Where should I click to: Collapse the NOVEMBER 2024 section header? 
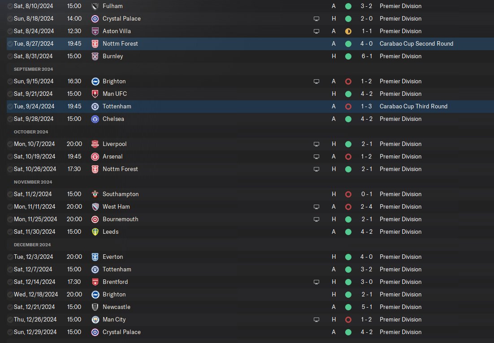[x=33, y=182]
